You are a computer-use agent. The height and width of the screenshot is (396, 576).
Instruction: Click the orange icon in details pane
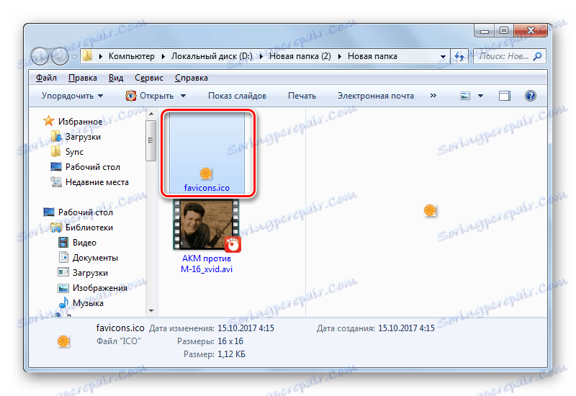click(63, 341)
